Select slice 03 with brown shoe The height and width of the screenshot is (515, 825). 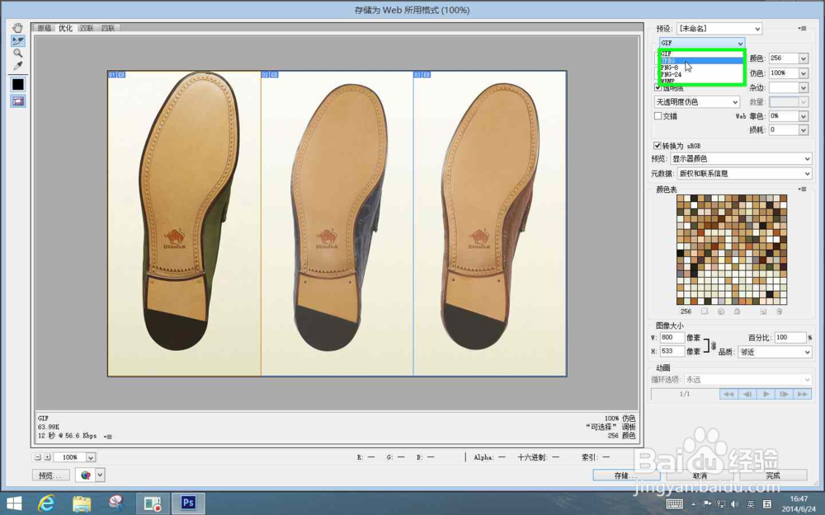490,223
